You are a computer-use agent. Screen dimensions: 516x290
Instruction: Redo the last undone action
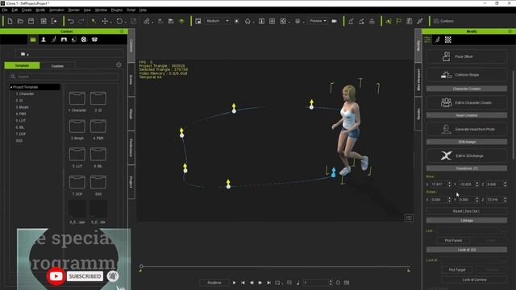point(81,21)
